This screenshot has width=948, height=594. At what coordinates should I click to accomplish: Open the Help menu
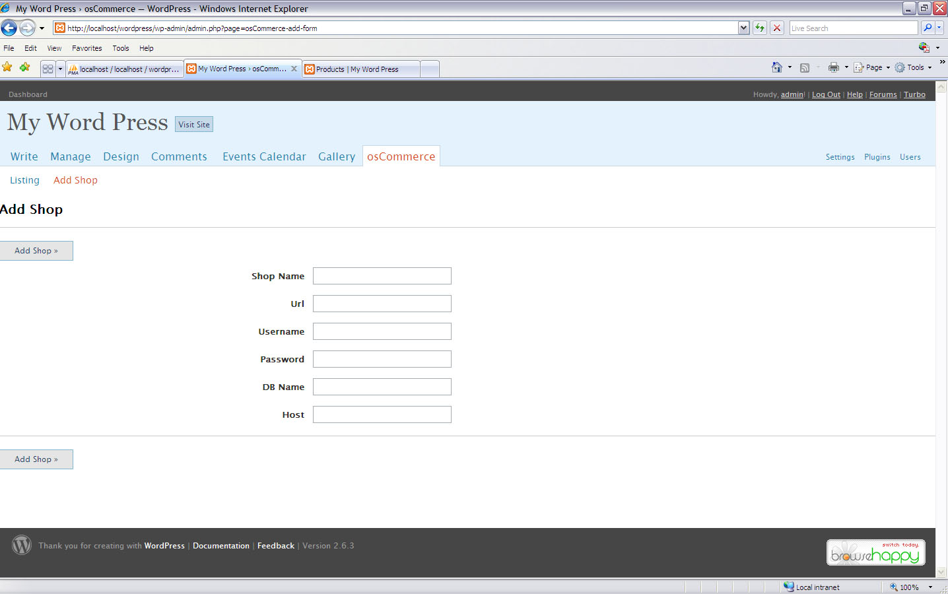[147, 48]
